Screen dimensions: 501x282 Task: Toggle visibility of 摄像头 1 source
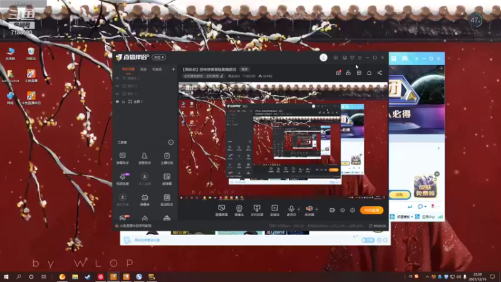click(118, 78)
